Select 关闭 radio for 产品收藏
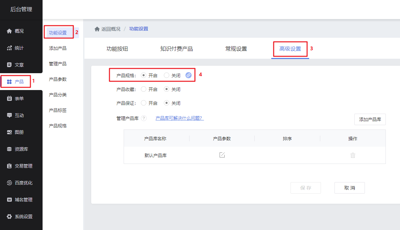Viewport: 400px width, 230px height. click(167, 89)
